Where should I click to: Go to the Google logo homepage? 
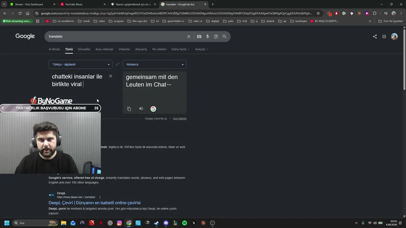click(x=25, y=36)
